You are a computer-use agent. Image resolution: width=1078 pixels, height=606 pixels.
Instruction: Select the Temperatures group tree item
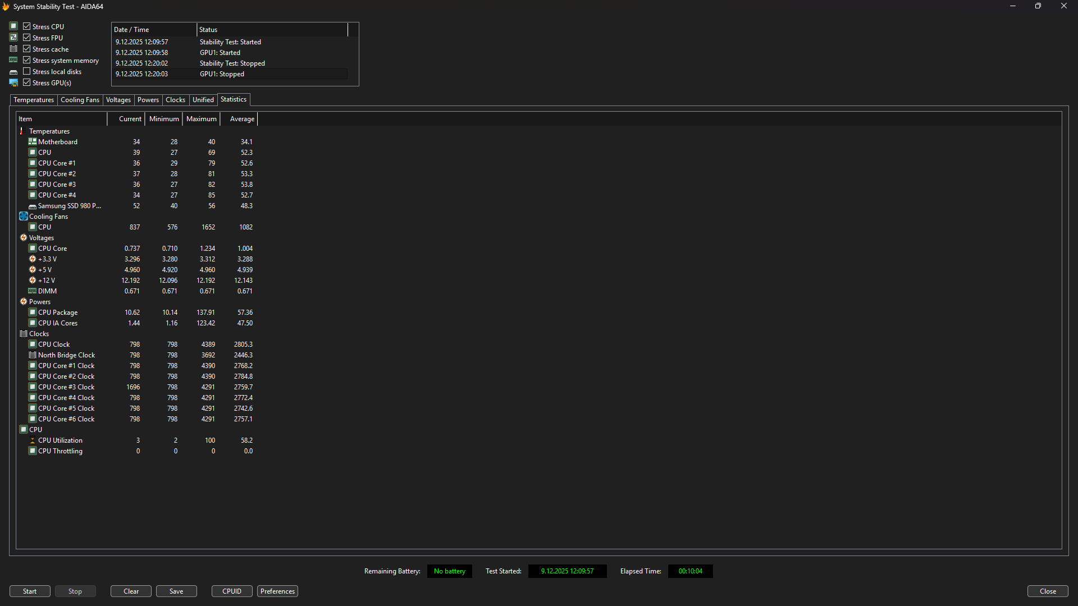(x=49, y=131)
